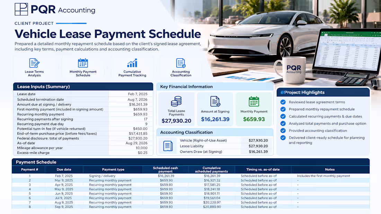Image resolution: width=381 pixels, height=214 pixels.
Task: Click the Payment type column header
Action: [113, 170]
